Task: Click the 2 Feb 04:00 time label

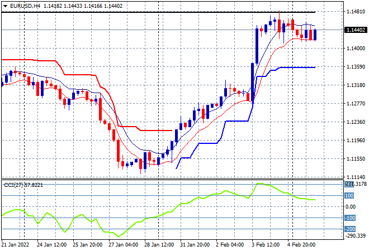Action: pos(230,245)
